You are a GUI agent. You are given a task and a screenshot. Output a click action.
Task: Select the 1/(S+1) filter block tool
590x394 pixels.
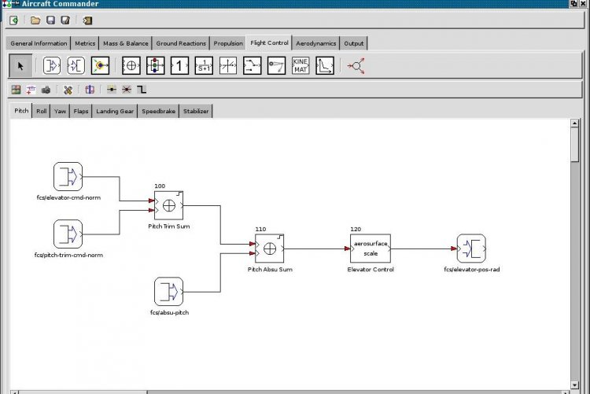click(204, 66)
